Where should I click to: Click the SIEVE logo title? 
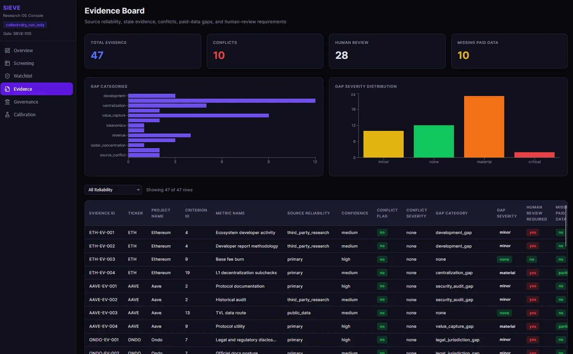[11, 8]
